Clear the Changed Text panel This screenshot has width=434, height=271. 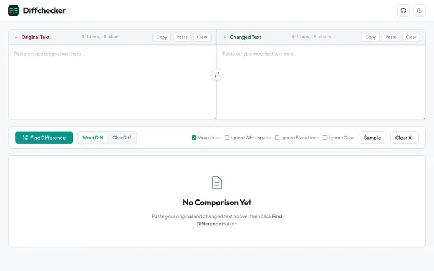point(411,37)
